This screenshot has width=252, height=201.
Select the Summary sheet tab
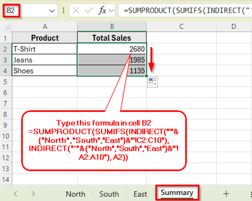click(177, 193)
